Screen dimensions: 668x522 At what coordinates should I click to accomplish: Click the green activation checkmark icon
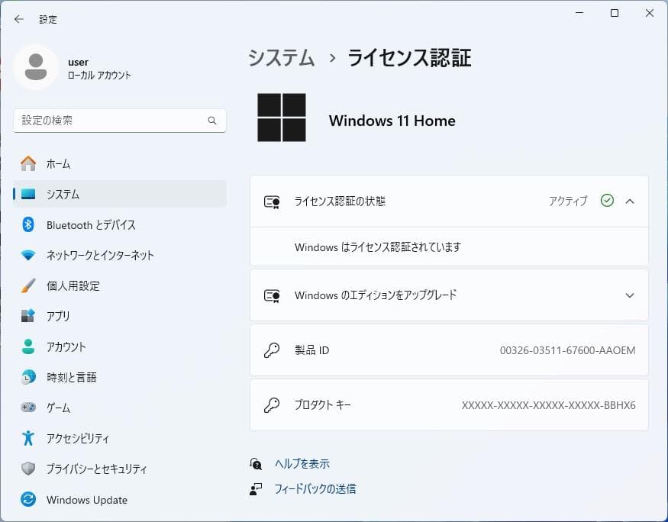[x=608, y=200]
